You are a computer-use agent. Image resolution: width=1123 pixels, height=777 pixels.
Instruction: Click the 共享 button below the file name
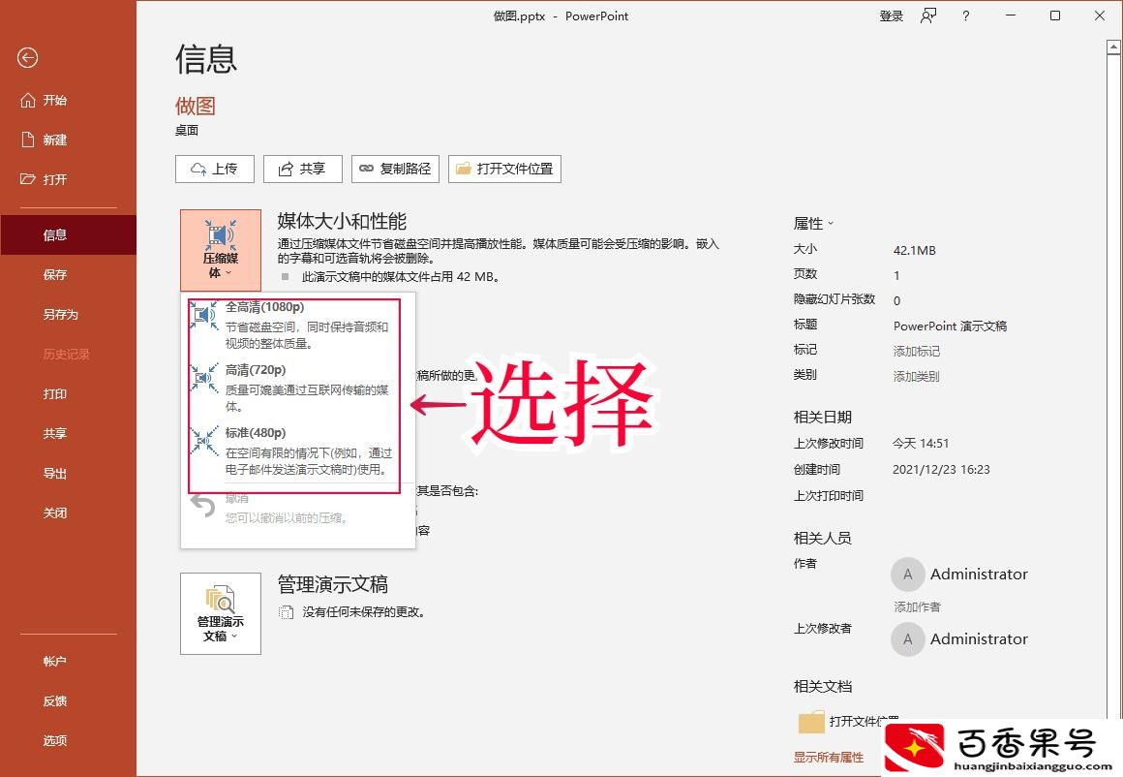click(x=303, y=169)
